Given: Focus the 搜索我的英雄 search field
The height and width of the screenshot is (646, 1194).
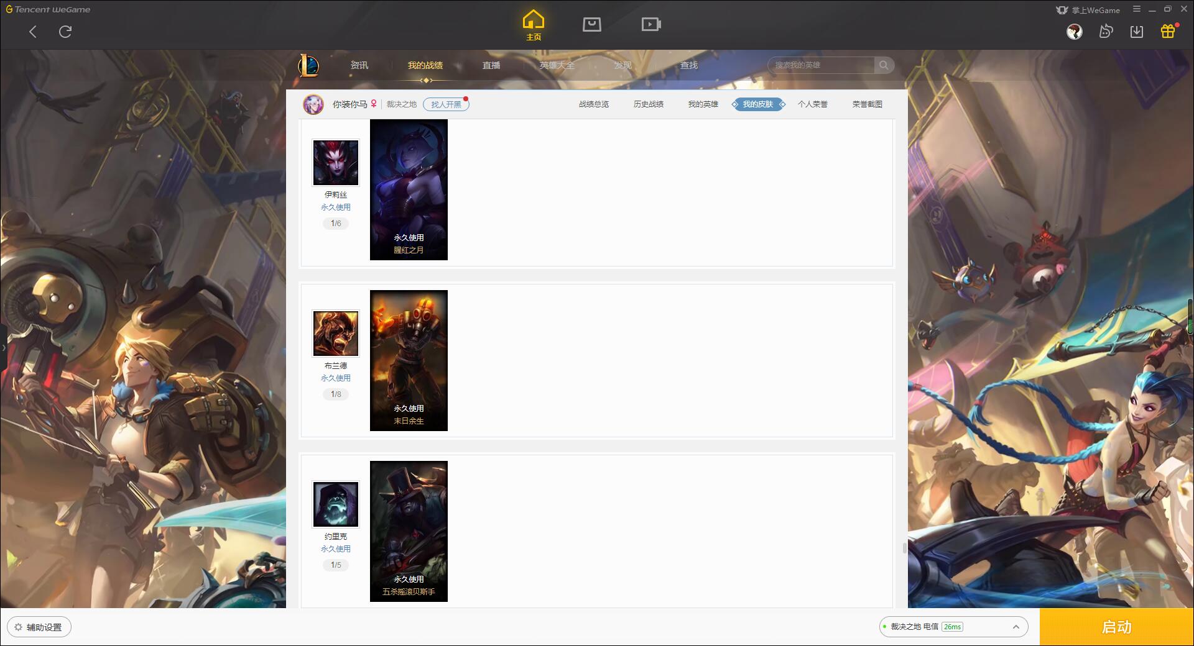Looking at the screenshot, I should pos(821,65).
